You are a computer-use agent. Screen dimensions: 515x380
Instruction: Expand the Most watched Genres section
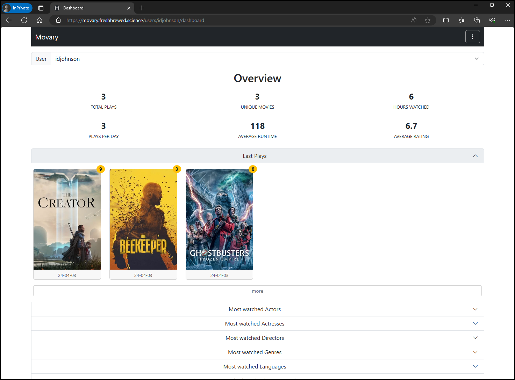257,352
